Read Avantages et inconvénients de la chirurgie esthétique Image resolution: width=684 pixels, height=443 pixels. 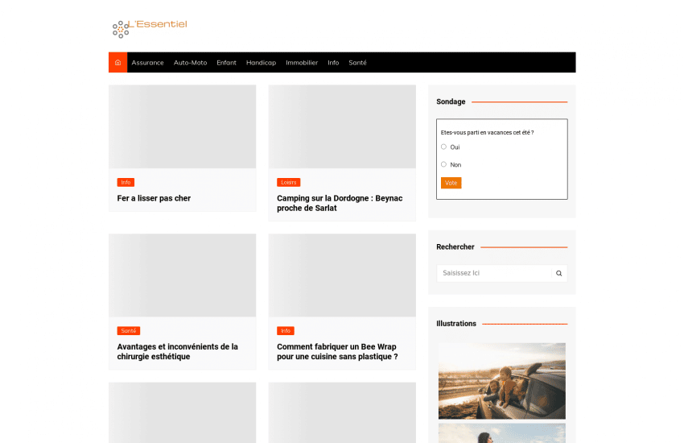tap(178, 351)
